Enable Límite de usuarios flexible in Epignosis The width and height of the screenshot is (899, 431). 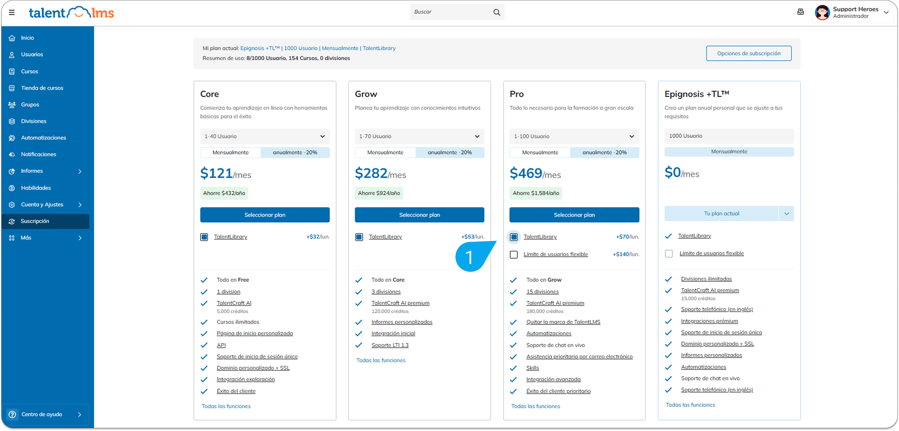[669, 254]
